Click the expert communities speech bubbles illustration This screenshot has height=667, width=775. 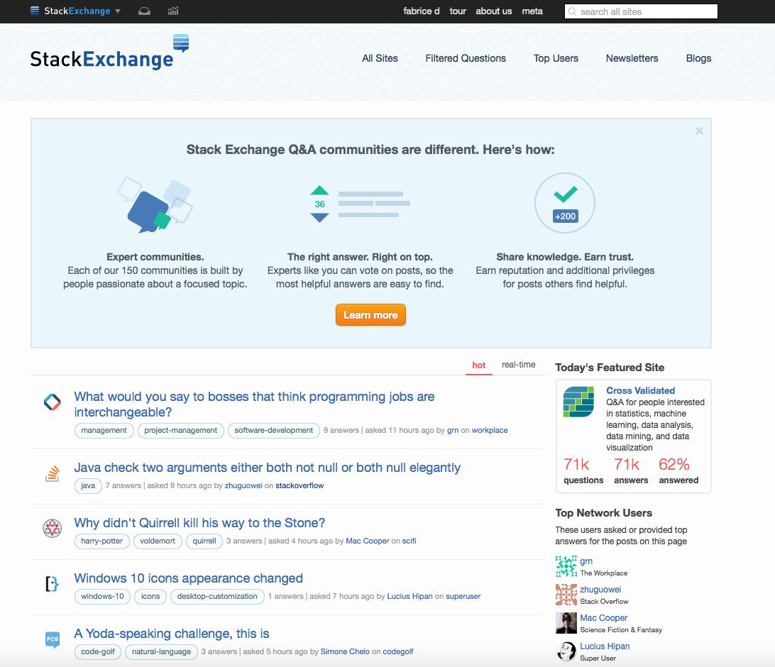pyautogui.click(x=155, y=204)
